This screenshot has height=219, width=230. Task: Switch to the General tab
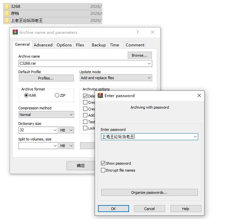[22, 44]
